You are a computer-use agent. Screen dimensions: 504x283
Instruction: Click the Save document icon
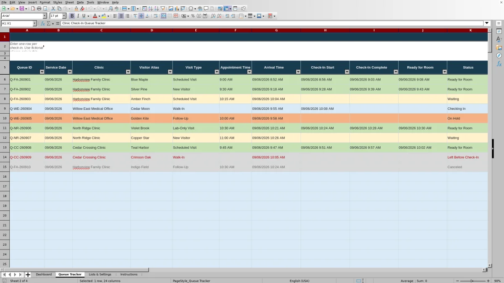tap(21, 8)
